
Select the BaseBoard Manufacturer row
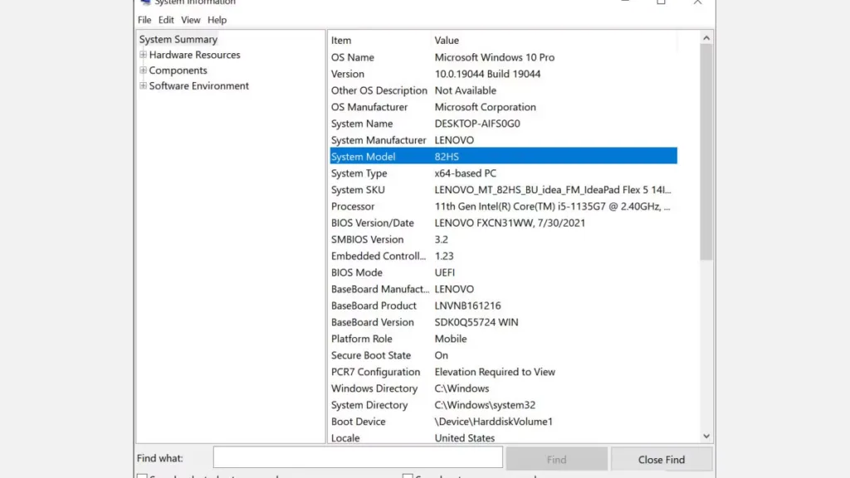coord(503,289)
